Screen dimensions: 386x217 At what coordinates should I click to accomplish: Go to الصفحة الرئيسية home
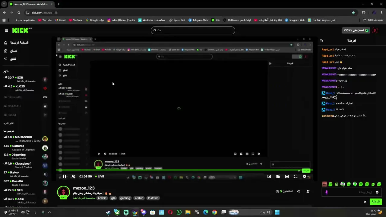tap(16, 43)
